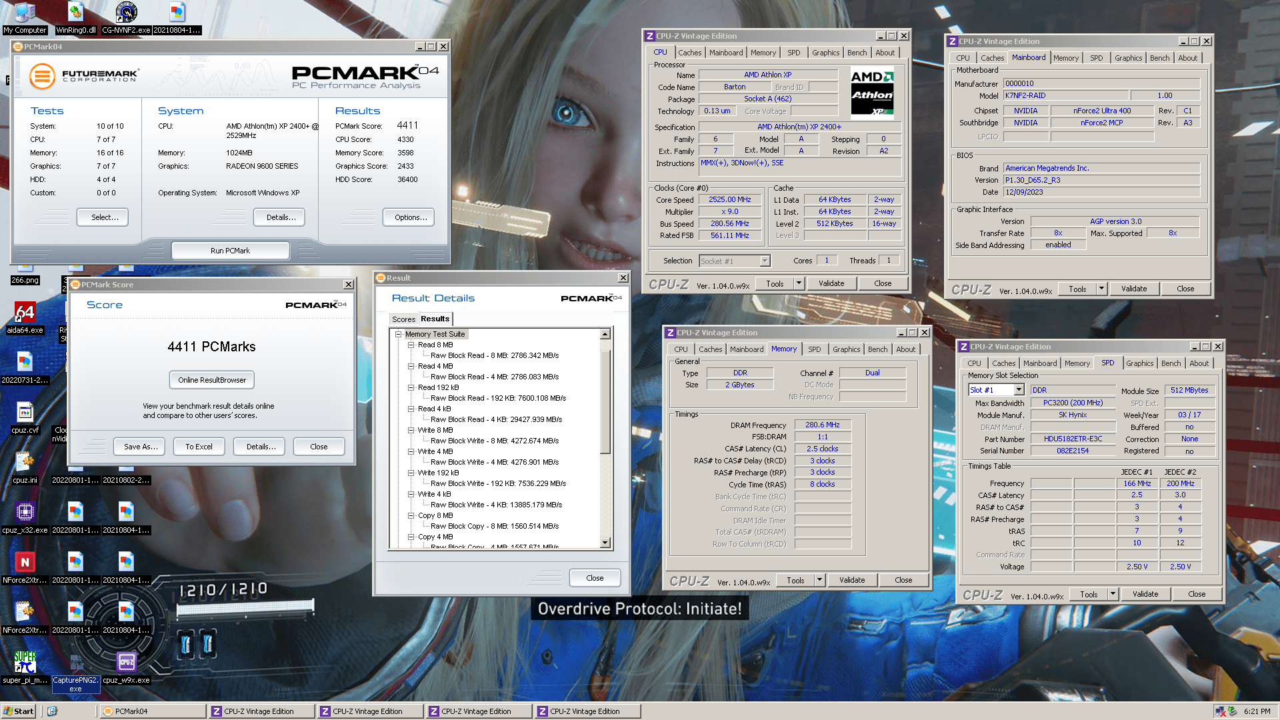
Task: Click the Futuremark orange logo in PCMark04
Action: pyautogui.click(x=42, y=77)
